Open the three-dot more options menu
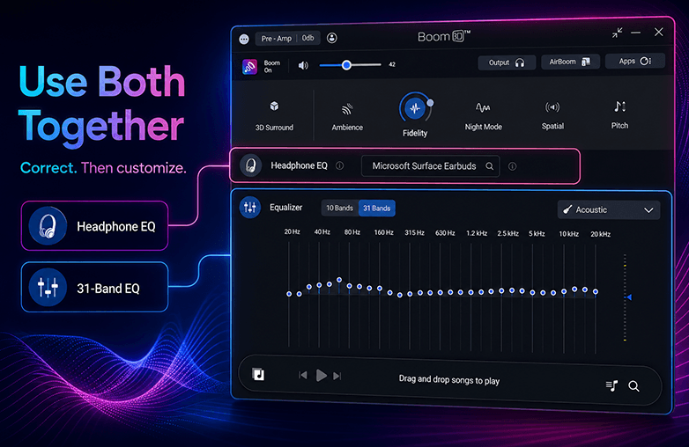 click(244, 39)
